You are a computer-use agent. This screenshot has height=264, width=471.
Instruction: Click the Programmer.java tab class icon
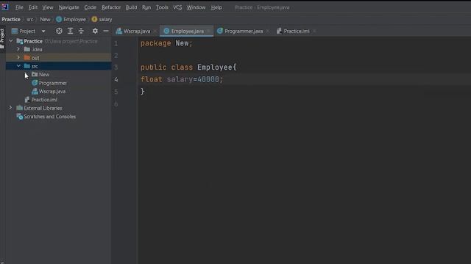(x=220, y=31)
